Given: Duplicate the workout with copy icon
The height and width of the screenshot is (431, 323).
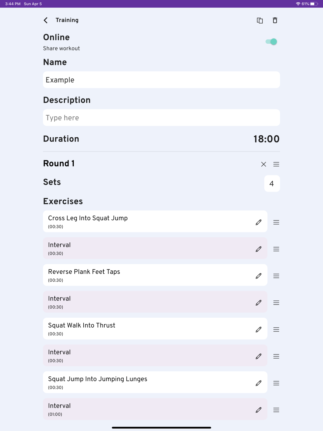Looking at the screenshot, I should tap(260, 20).
